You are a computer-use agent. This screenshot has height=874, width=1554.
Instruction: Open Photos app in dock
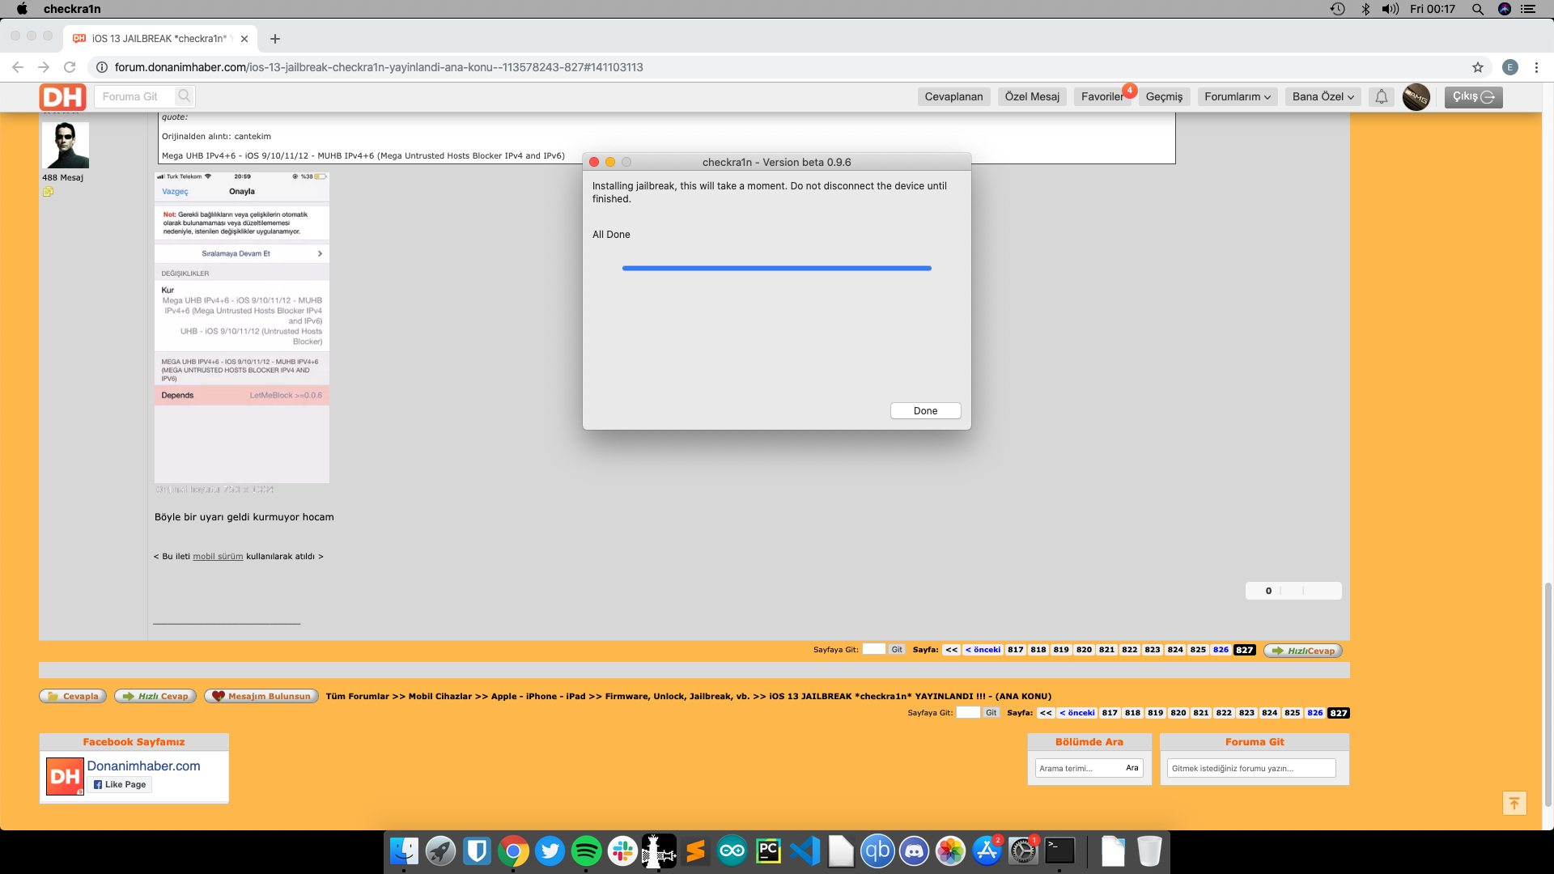[950, 851]
